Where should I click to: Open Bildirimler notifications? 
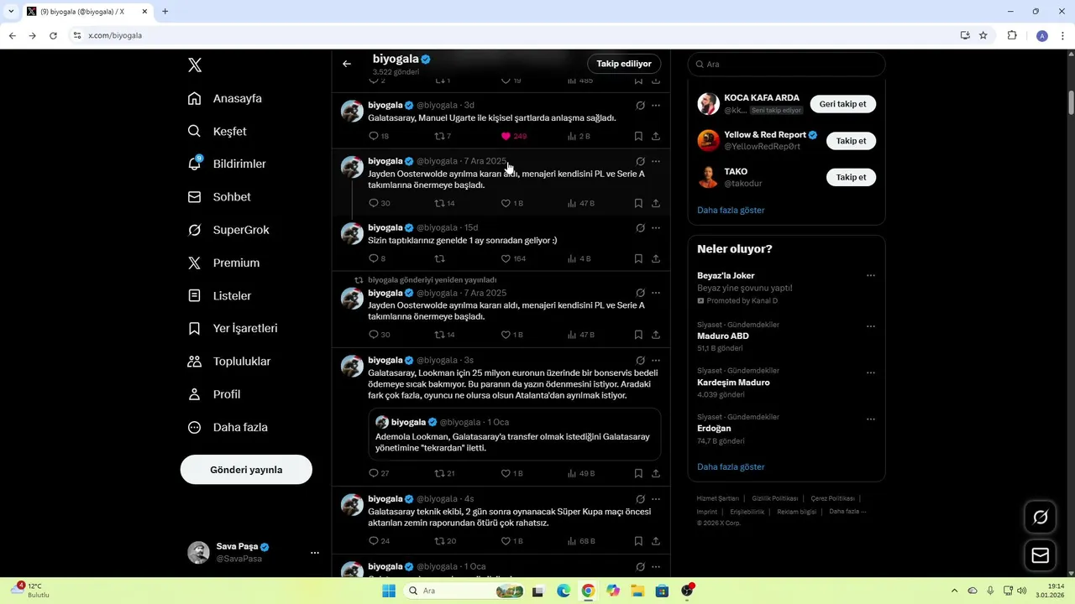click(x=227, y=164)
